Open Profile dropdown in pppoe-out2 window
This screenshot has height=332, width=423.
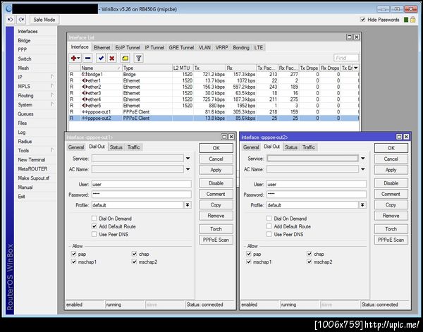pyautogui.click(x=362, y=204)
